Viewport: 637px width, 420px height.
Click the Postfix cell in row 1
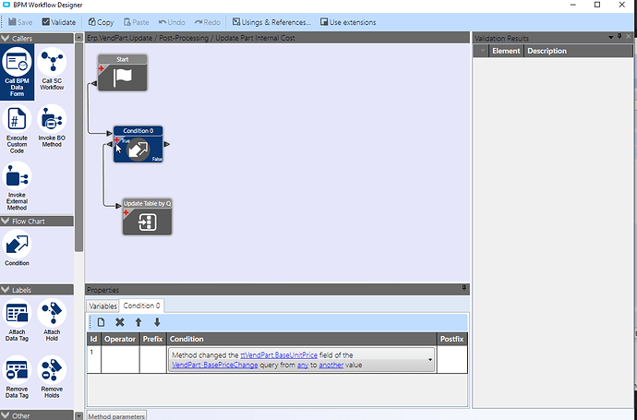pos(452,359)
